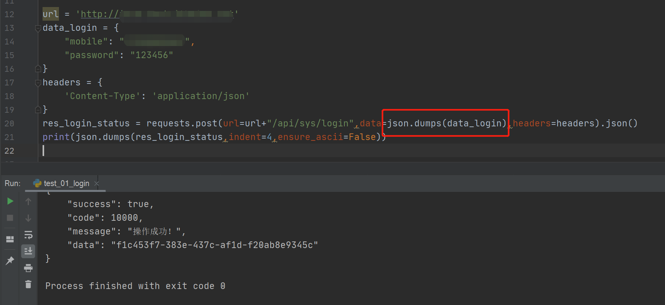Screen dimensions: 665x305
Task: Click line number 20 in gutter
Action: (x=9, y=124)
